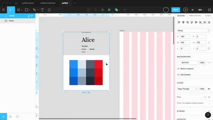Open the help question mark button

tap(208, 115)
